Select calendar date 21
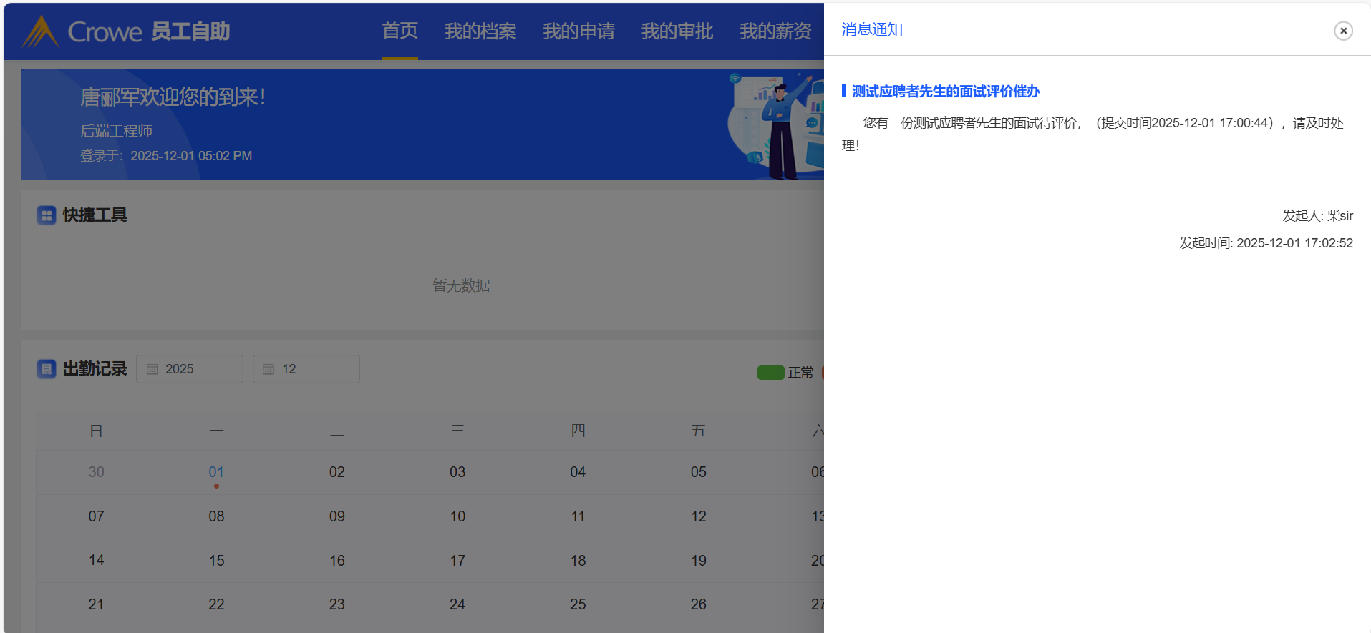Screen dimensions: 1371x633 (96, 604)
